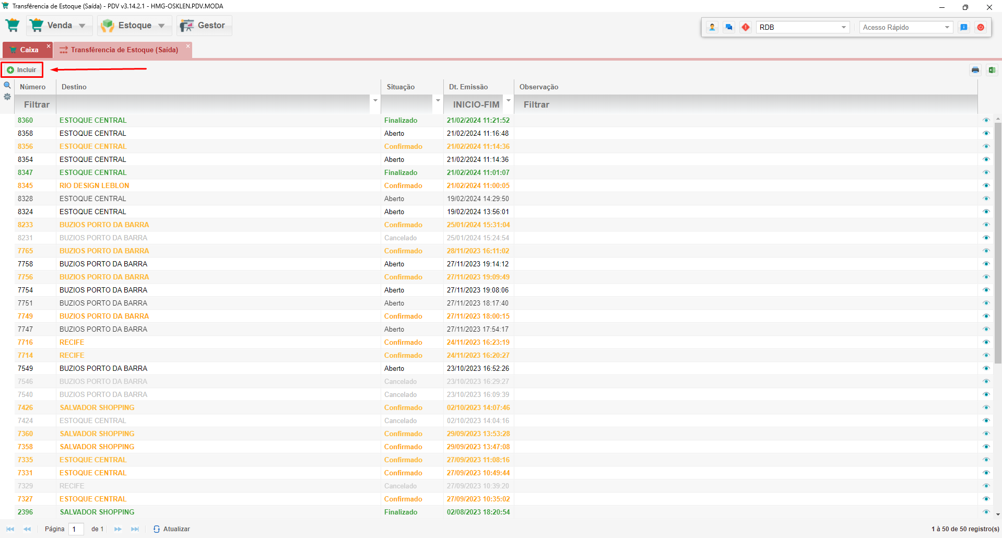The width and height of the screenshot is (1002, 538).
Task: Click the gear settings icon below the magnifier
Action: 7,97
